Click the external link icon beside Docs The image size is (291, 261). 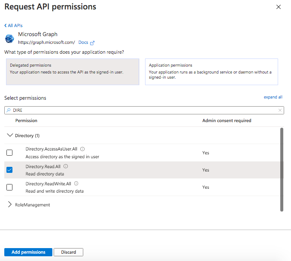point(92,43)
